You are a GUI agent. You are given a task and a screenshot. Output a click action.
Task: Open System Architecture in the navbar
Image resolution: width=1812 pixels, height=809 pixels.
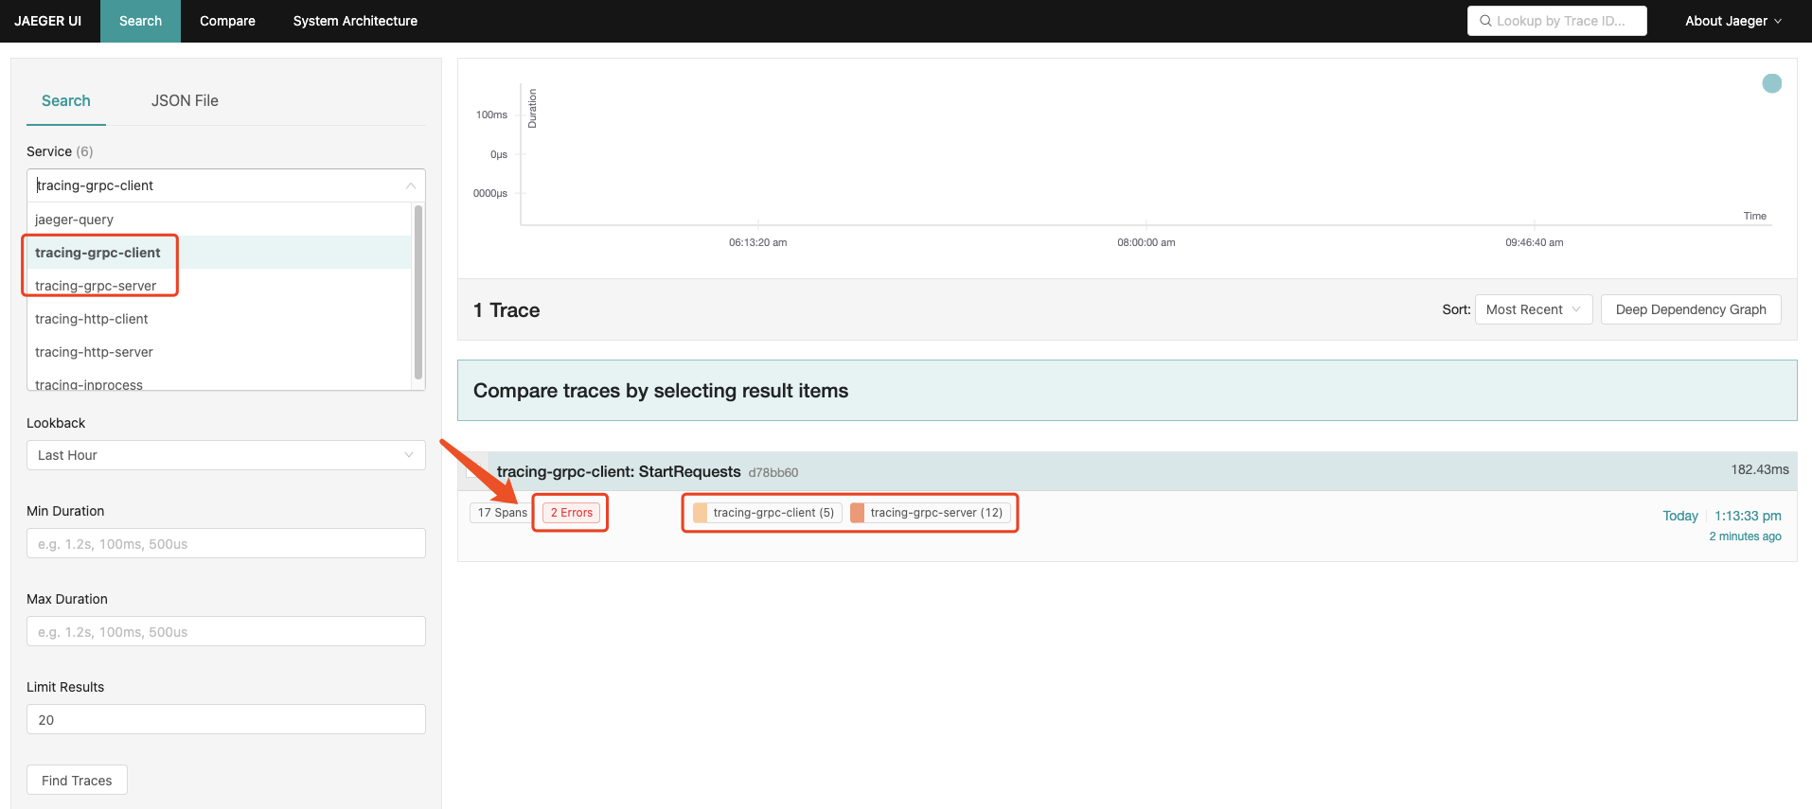[355, 21]
